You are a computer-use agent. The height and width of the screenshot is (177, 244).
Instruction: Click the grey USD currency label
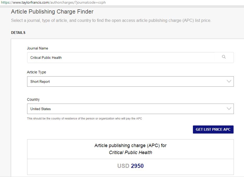pos(123,166)
